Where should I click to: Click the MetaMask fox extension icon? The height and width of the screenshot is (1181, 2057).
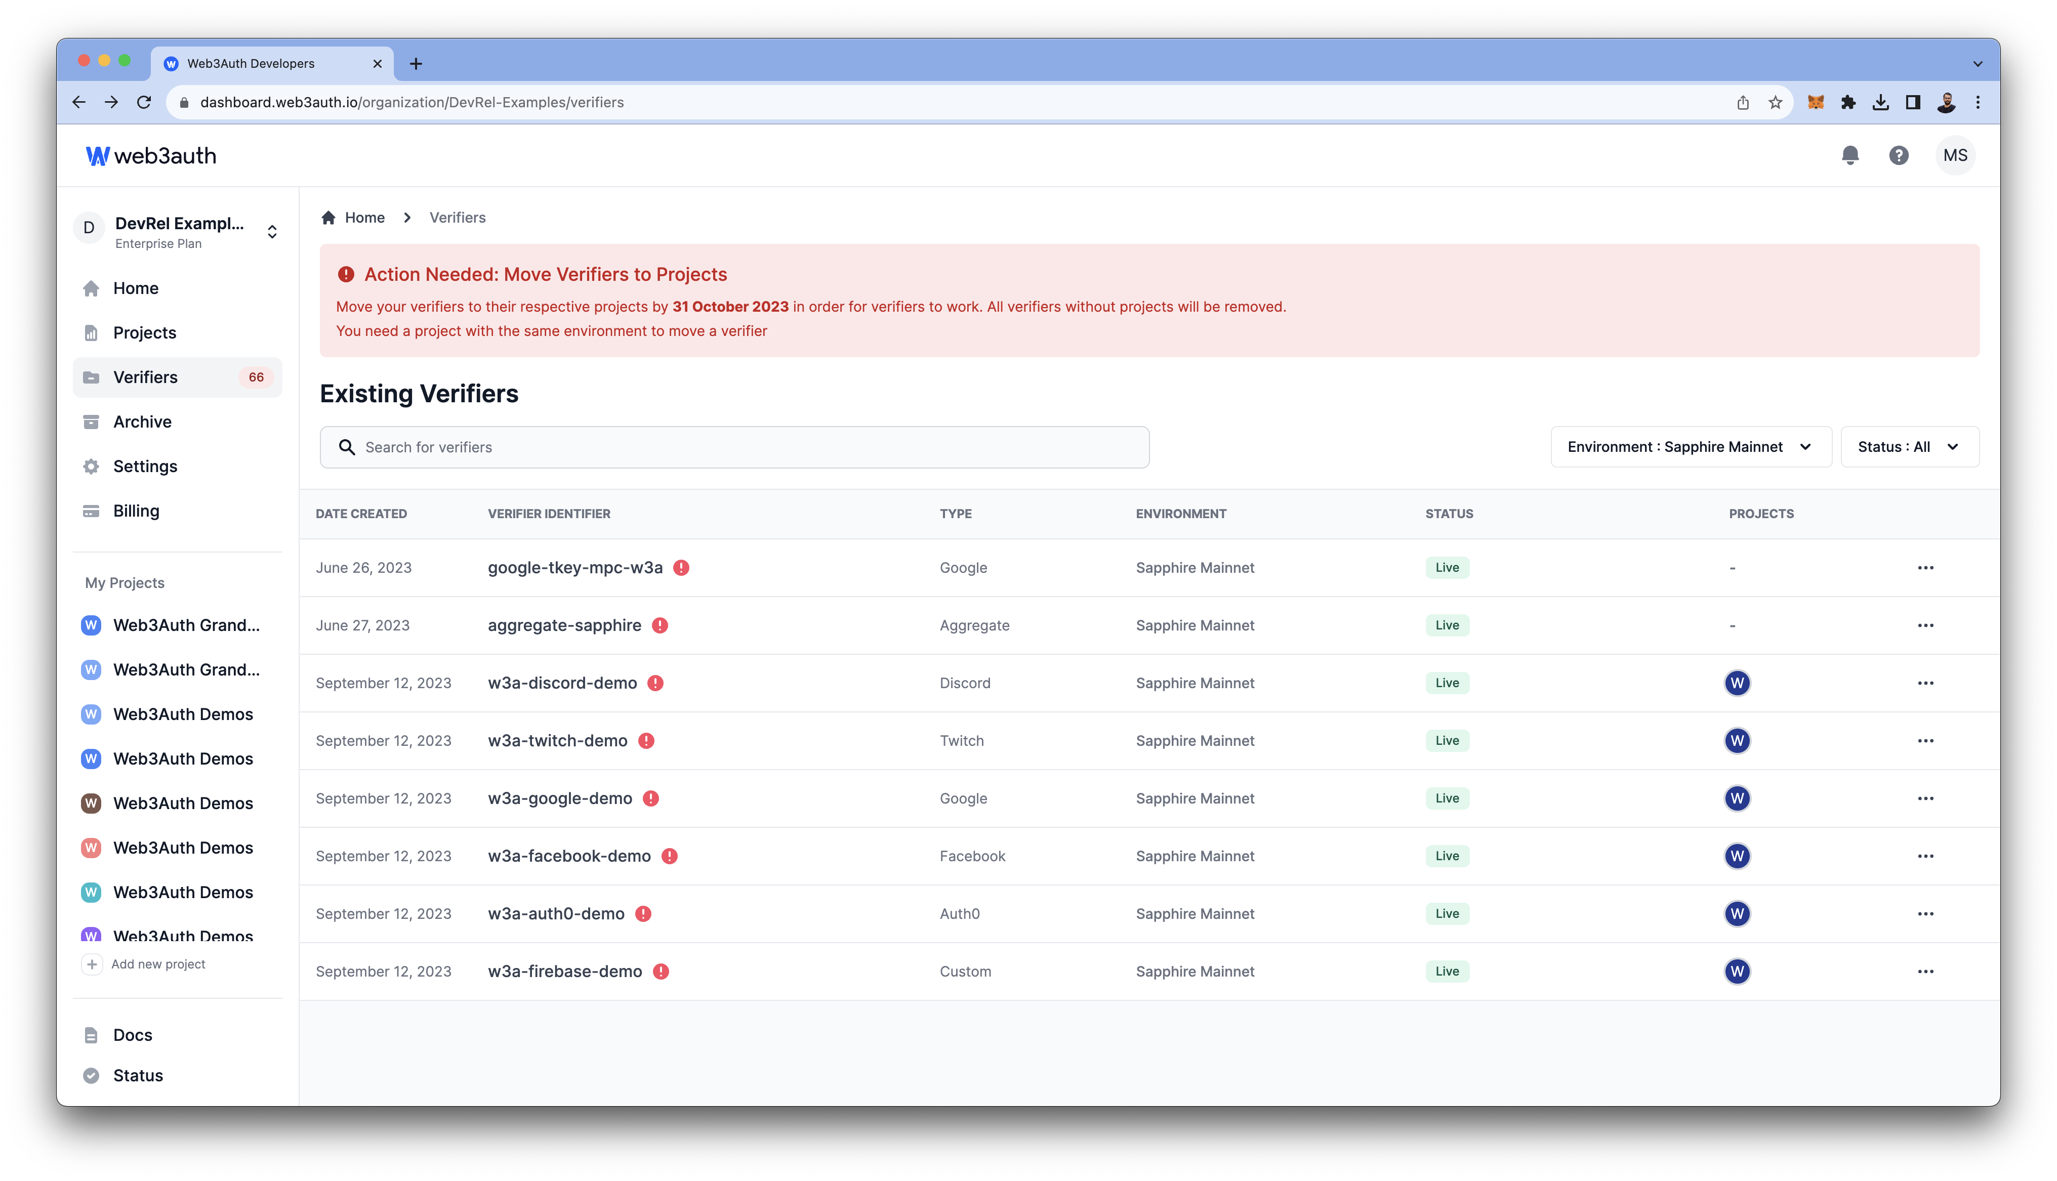click(x=1815, y=102)
